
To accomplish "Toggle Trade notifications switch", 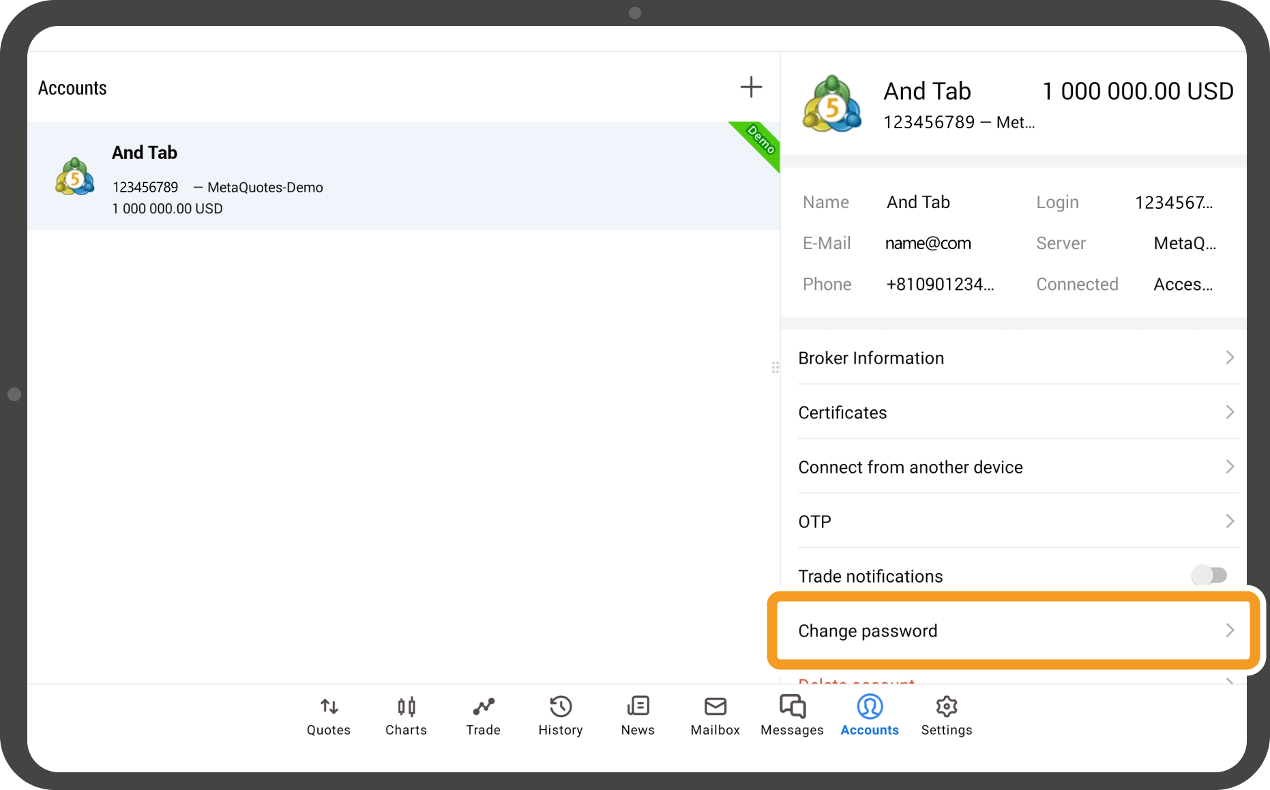I will 1209,576.
